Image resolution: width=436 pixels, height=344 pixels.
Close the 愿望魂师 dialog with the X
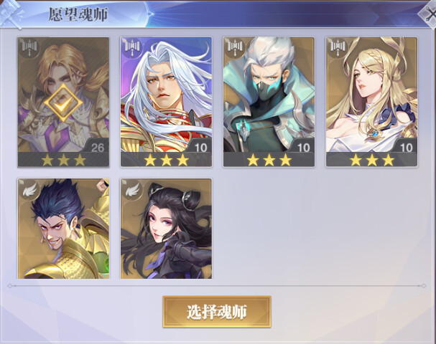(x=430, y=14)
